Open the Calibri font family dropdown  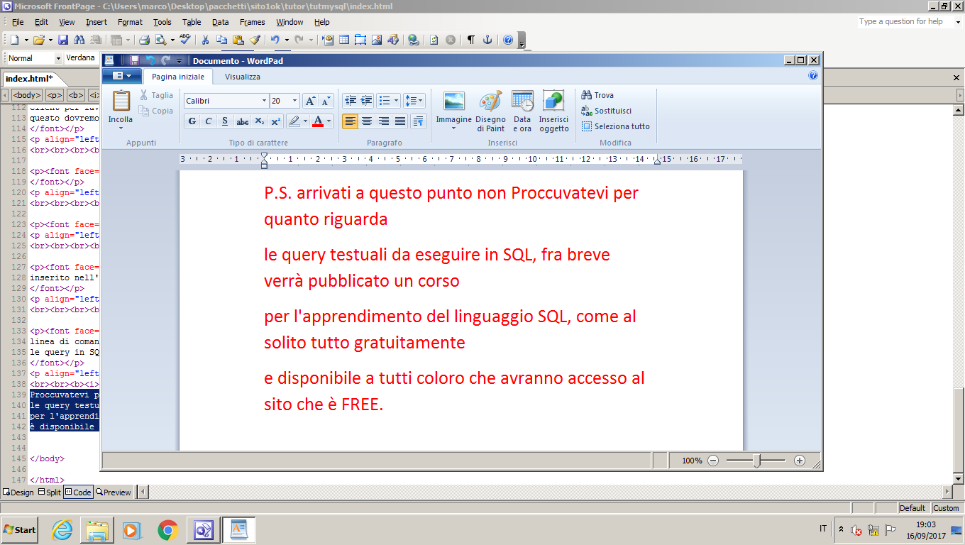pyautogui.click(x=264, y=101)
